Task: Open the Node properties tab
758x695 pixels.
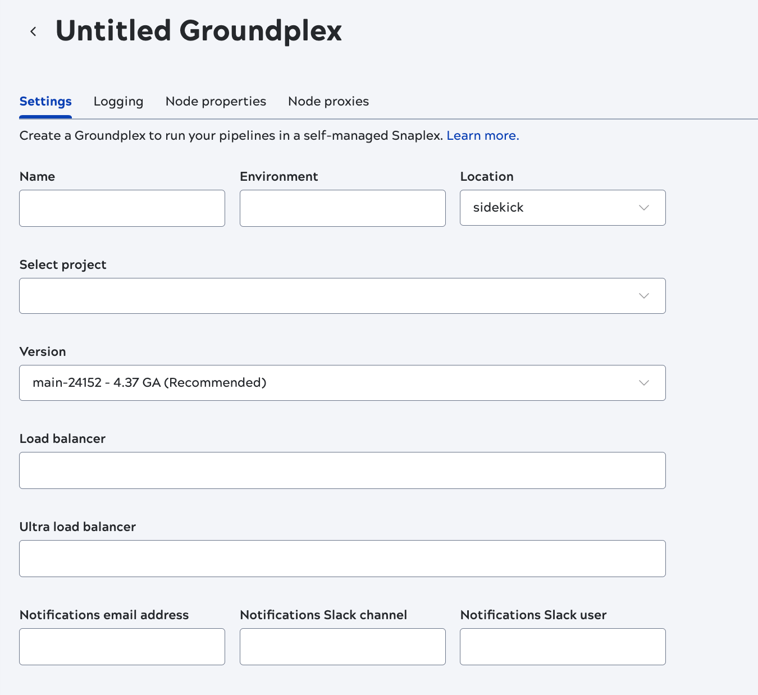Action: coord(216,102)
